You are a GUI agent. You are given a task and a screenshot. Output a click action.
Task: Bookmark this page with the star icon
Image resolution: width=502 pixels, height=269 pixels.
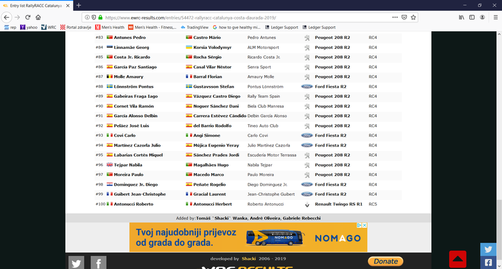(x=414, y=18)
